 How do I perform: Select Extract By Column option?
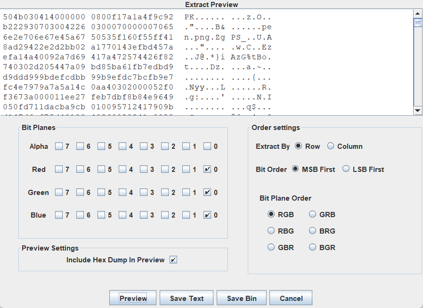click(331, 146)
